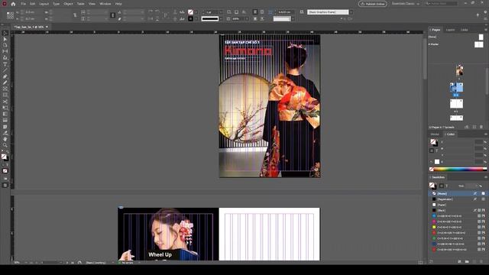Open the stroke color dropdown in control bar
489x275 pixels.
[x=196, y=18]
